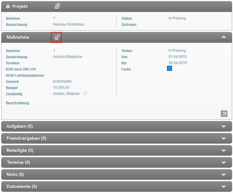
Task: Show info about Kirsten, Stephan via the info icon
Action: point(85,93)
